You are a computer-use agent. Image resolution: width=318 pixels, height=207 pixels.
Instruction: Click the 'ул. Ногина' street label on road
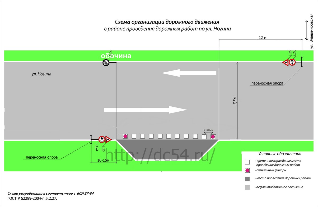pyautogui.click(x=41, y=74)
